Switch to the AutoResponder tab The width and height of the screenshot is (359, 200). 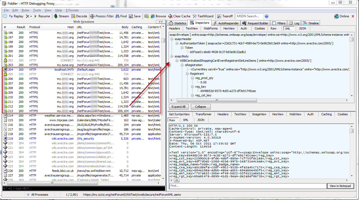click(226, 23)
